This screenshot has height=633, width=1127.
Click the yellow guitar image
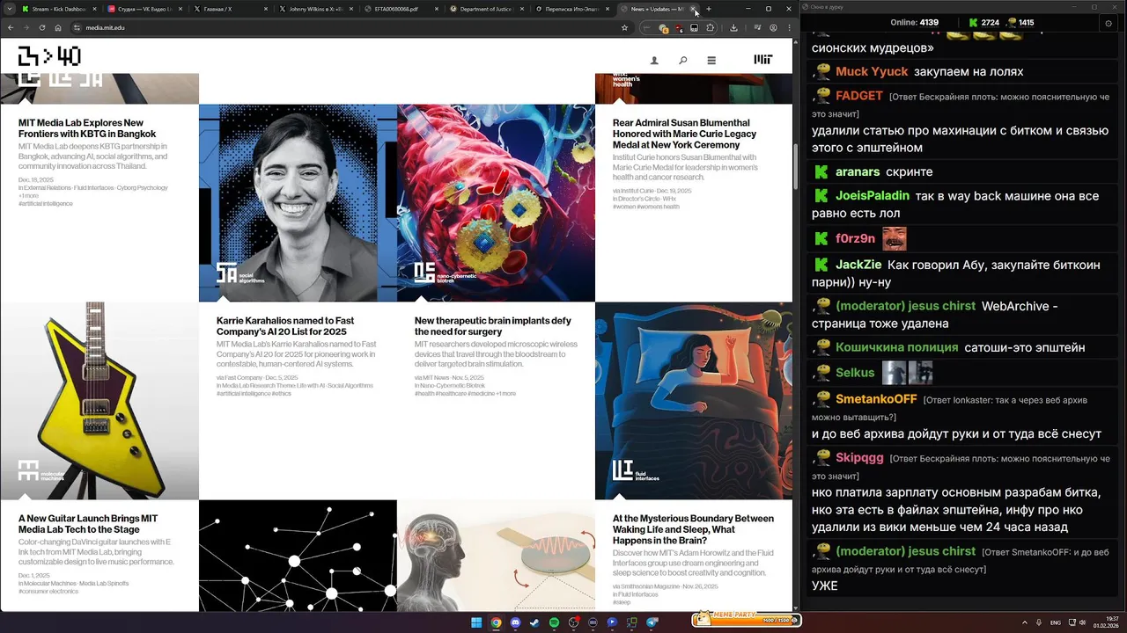tap(99, 401)
